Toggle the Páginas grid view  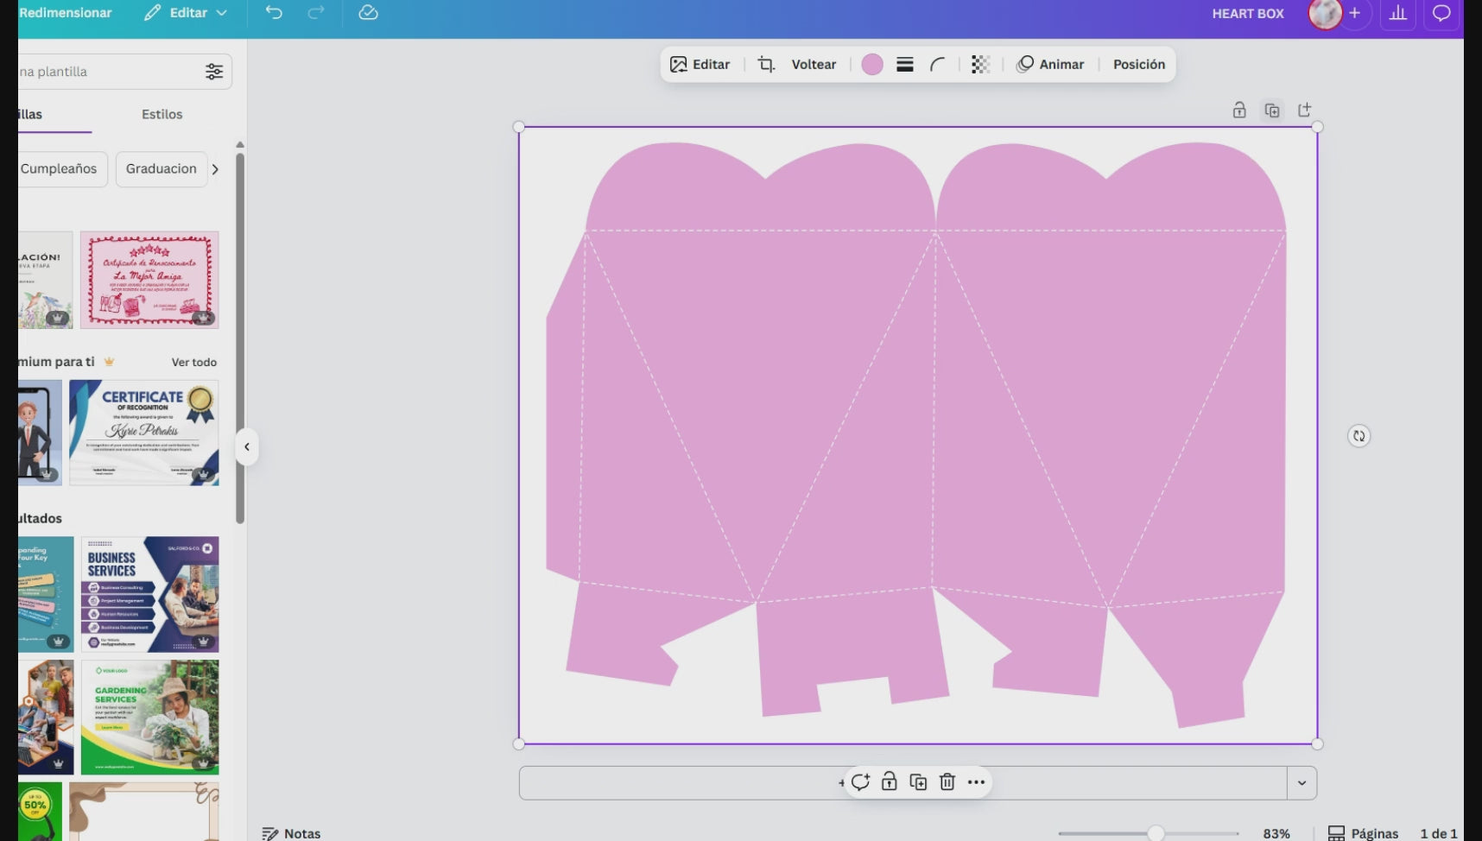click(1364, 833)
